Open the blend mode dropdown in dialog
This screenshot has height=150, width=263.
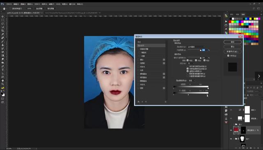(x=196, y=47)
